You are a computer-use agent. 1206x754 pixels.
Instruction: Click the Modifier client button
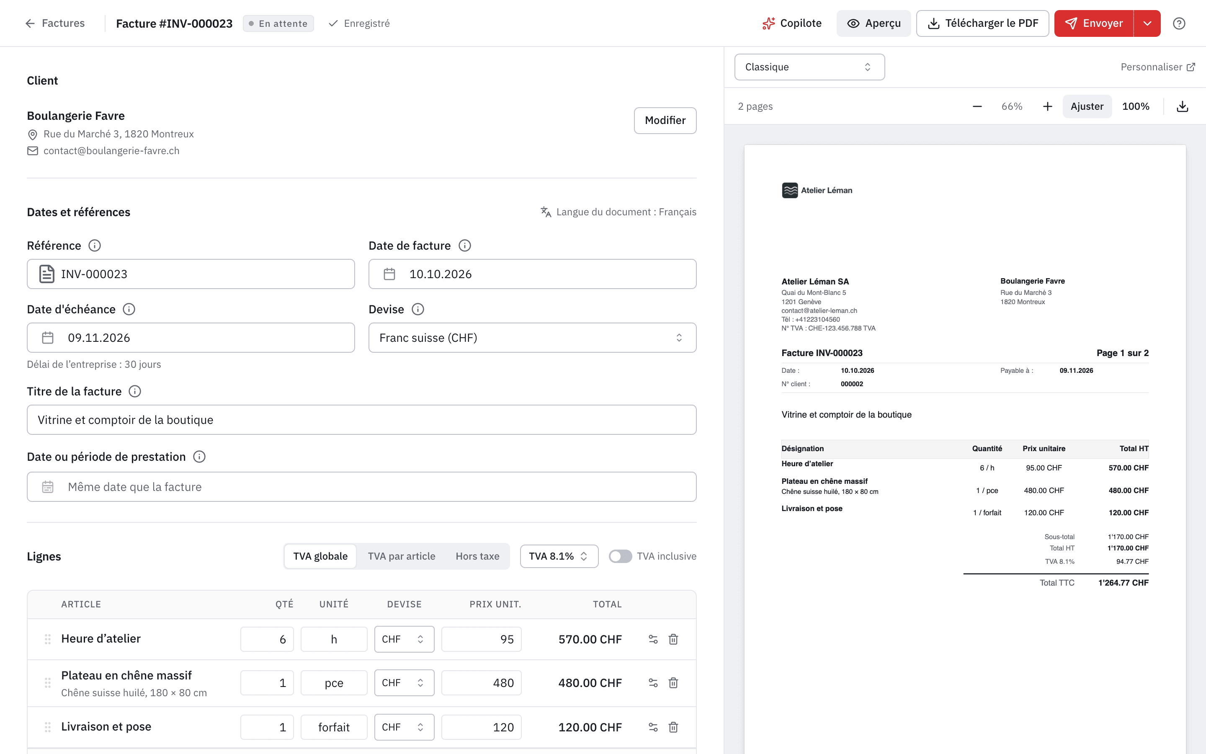click(665, 120)
